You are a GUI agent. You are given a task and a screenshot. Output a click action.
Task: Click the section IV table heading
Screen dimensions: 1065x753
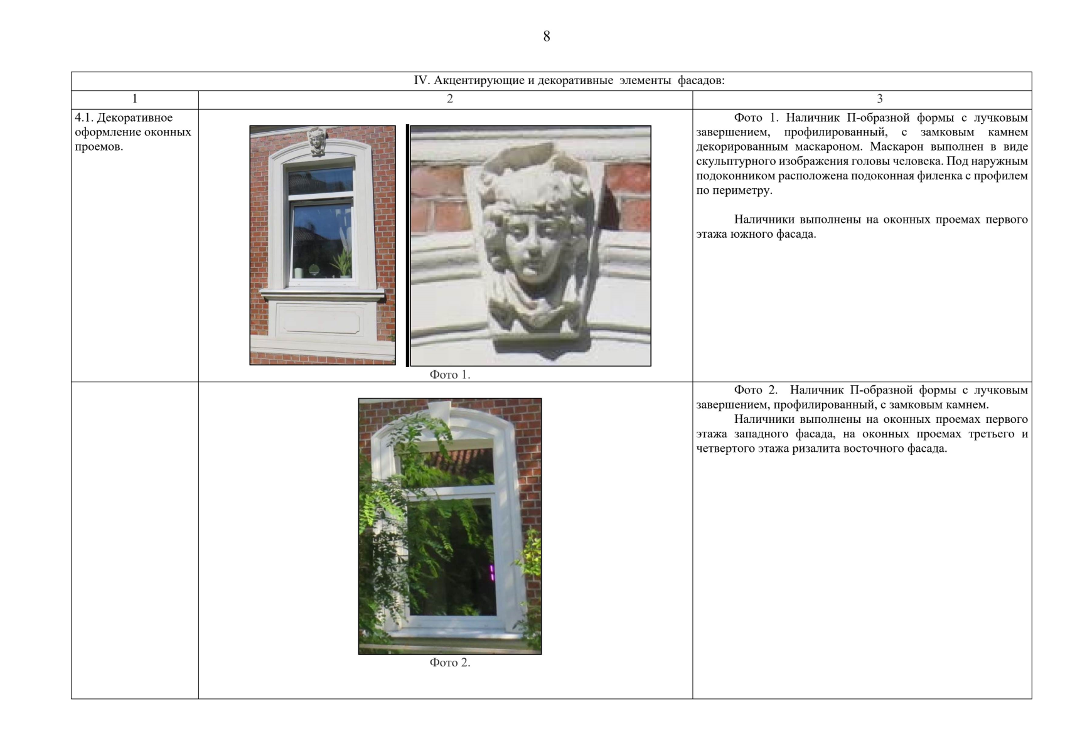569,81
